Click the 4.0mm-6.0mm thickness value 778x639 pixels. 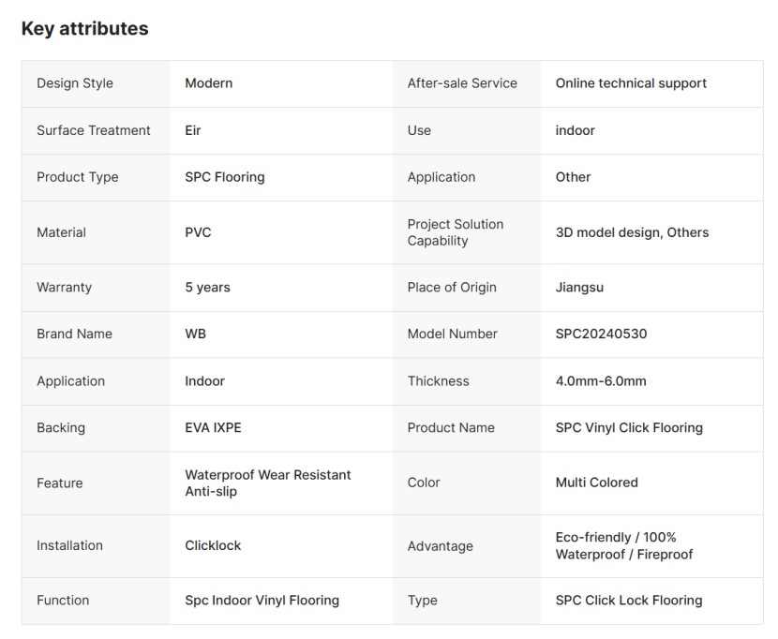point(601,381)
